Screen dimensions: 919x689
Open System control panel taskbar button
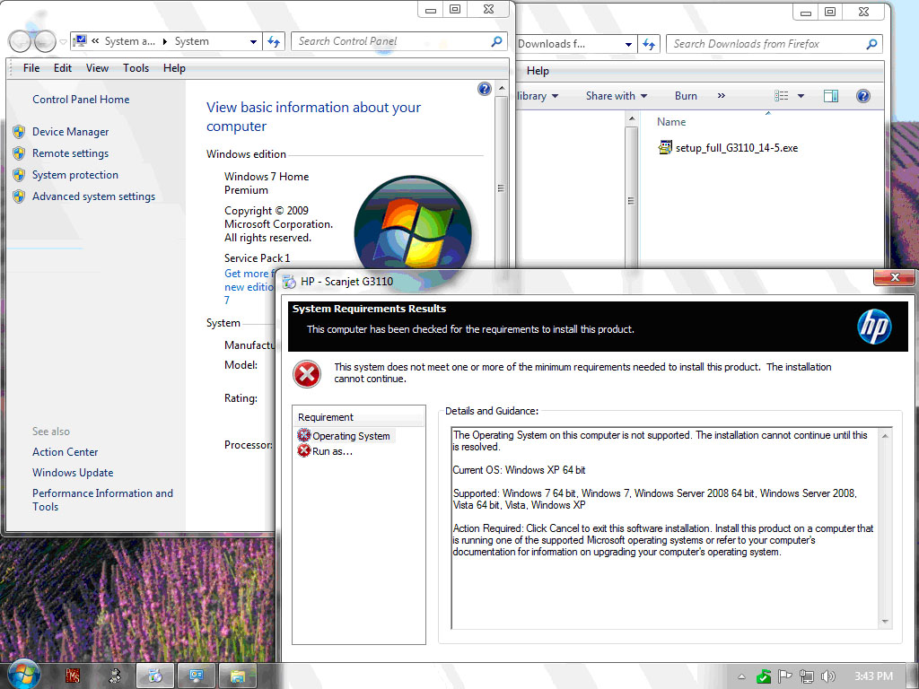coord(197,676)
